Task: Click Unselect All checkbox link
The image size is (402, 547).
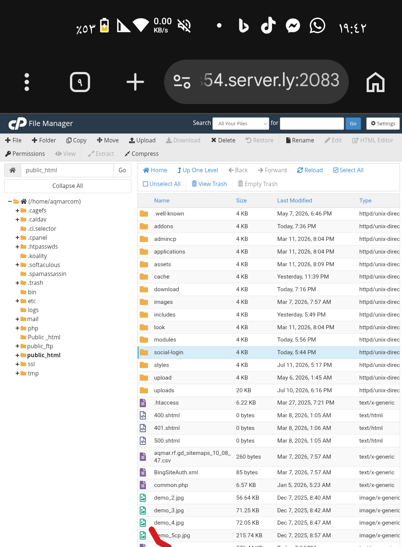Action: click(x=162, y=184)
